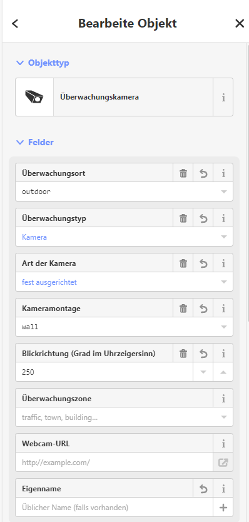Focus the Webcam-URL input field
This screenshot has height=522, width=249.
click(114, 462)
